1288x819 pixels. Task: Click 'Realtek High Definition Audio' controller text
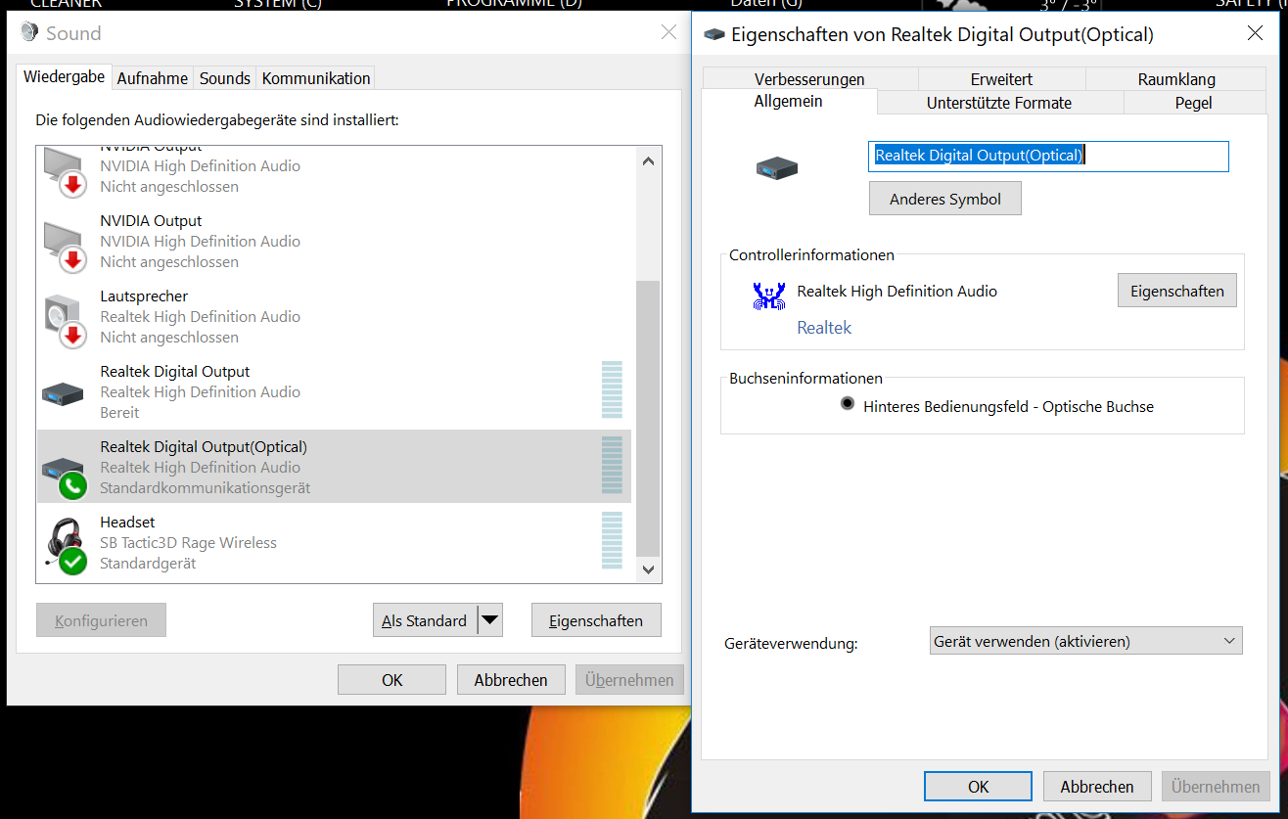(x=897, y=291)
